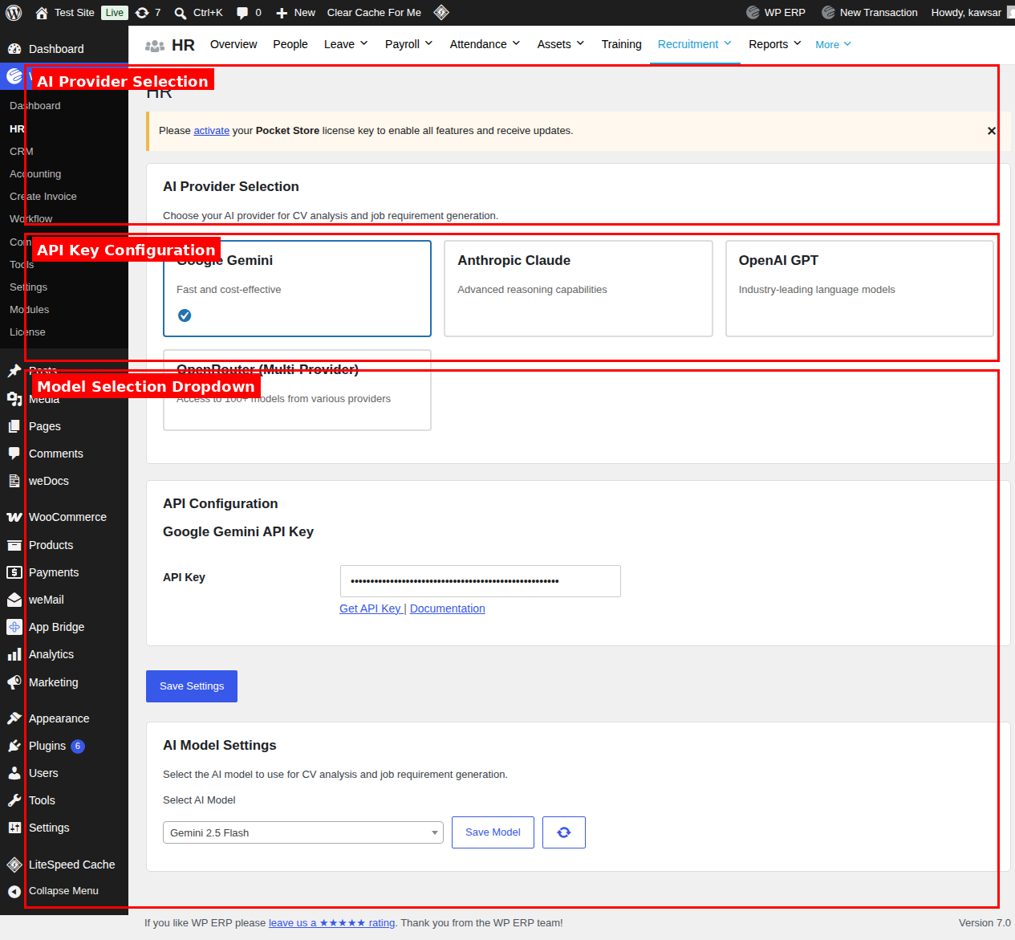Open the LiteSpeed diamond icon in admin bar
Viewport: 1015px width, 940px height.
441,12
